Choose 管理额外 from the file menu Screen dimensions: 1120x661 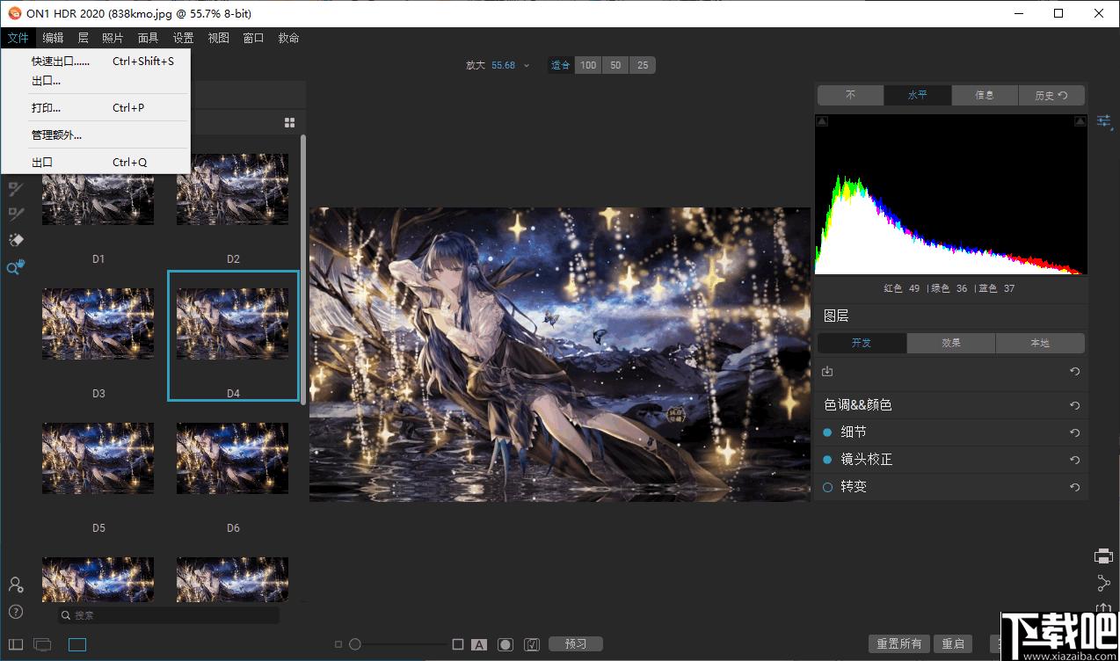[x=97, y=135]
